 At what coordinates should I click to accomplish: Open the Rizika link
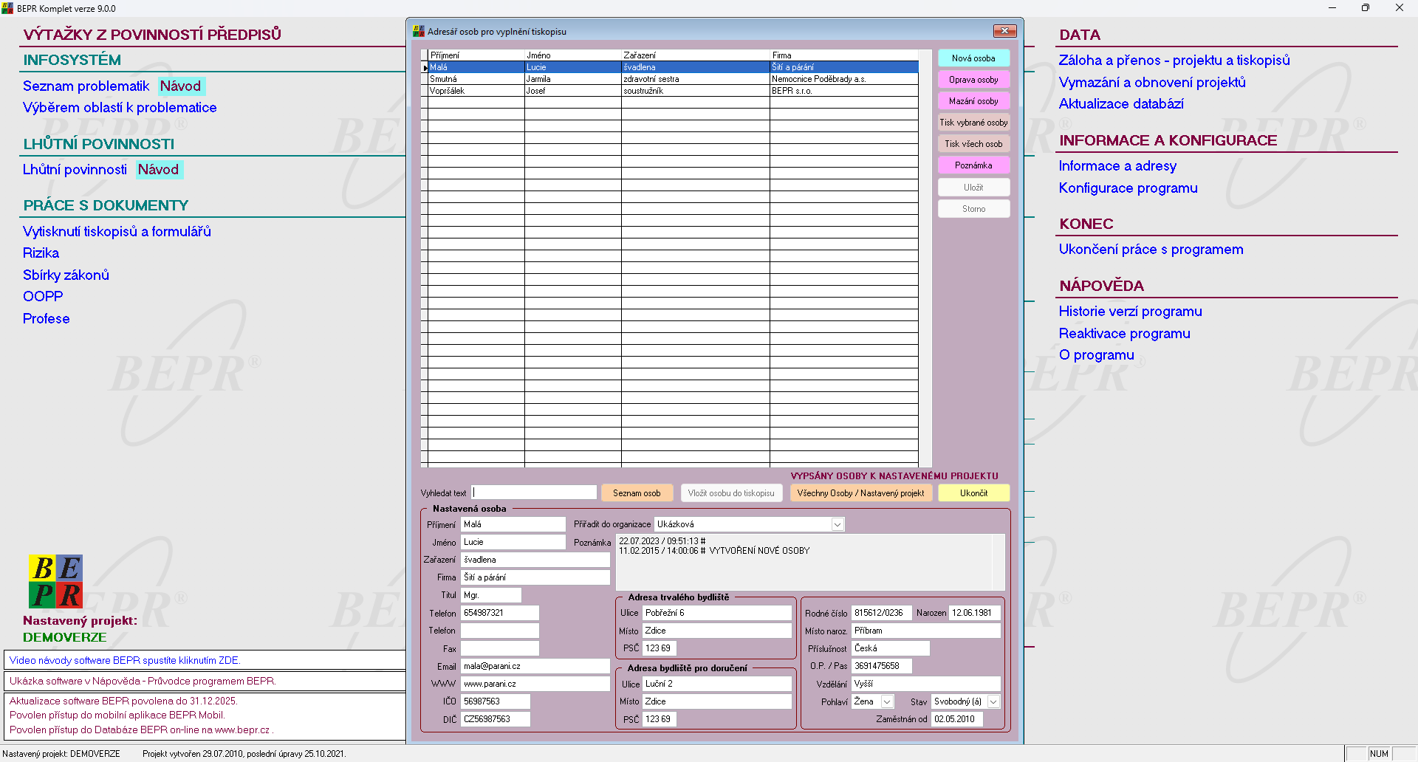(x=41, y=253)
